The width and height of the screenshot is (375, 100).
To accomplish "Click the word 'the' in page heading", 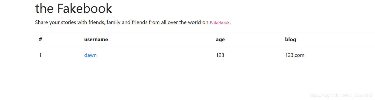I will point(44,8).
